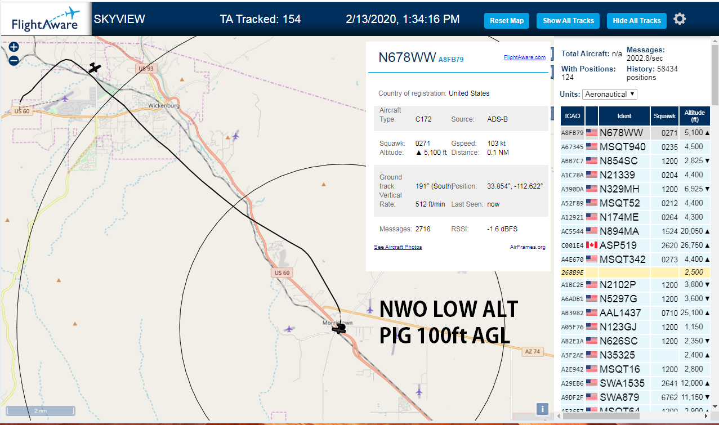
Task: Click the Reset Map button
Action: (x=507, y=21)
